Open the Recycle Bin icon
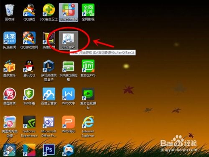Image resolution: width=209 pixels, height=157 pixels. pos(10,10)
